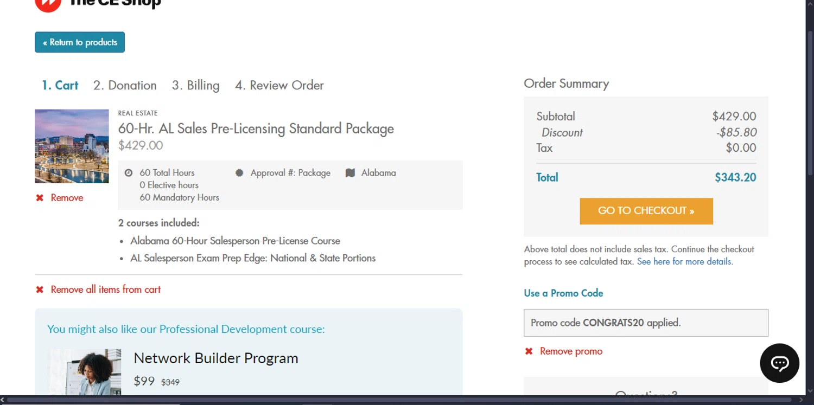Click the Order Summary heading
The height and width of the screenshot is (405, 814).
click(567, 83)
